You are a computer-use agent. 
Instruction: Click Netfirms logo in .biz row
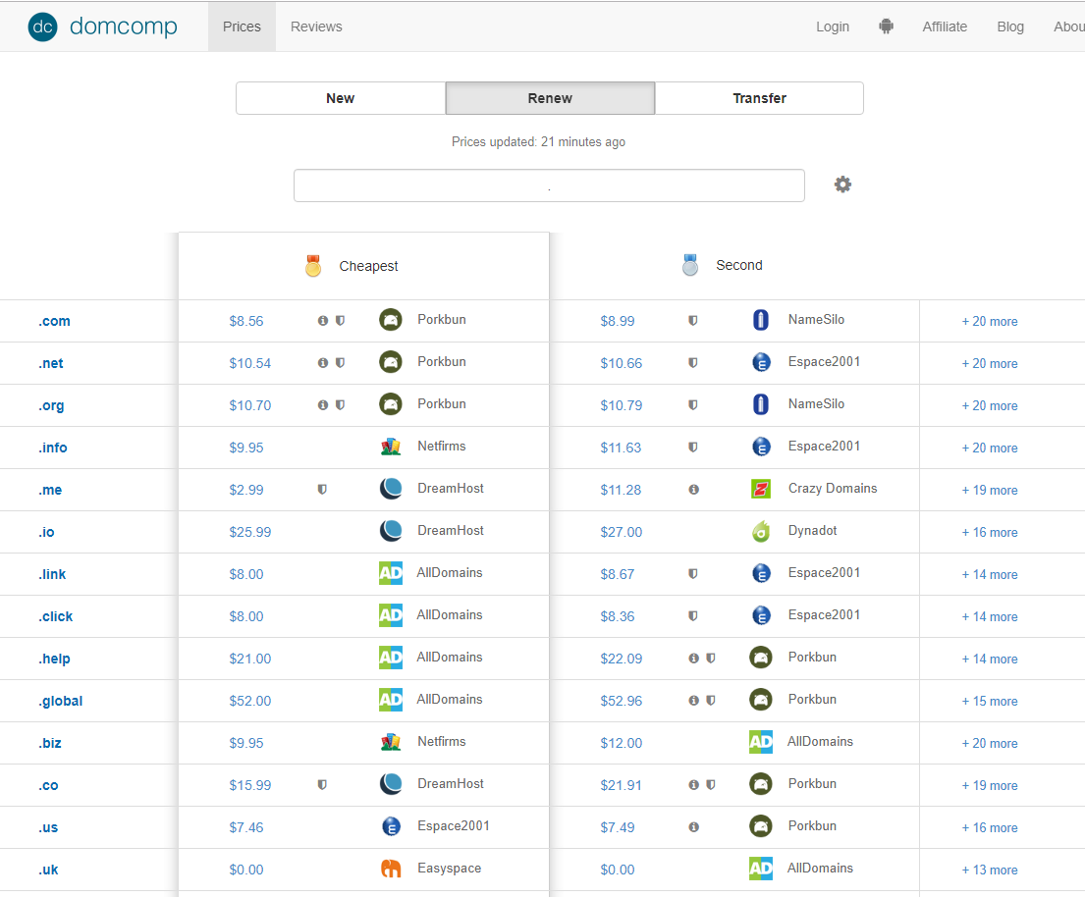pyautogui.click(x=390, y=741)
